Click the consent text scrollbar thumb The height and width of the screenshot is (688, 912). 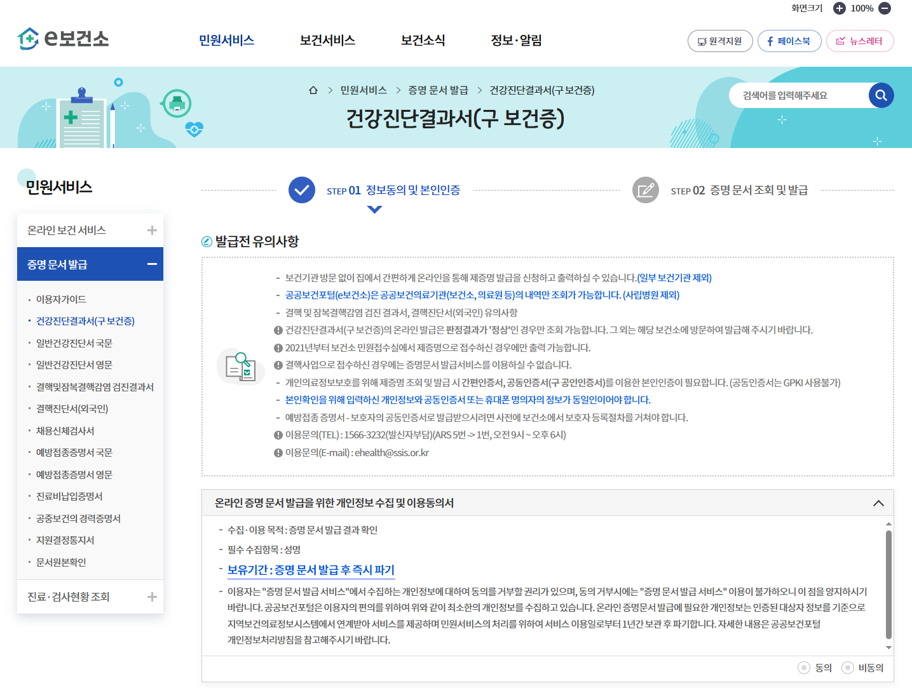point(888,584)
